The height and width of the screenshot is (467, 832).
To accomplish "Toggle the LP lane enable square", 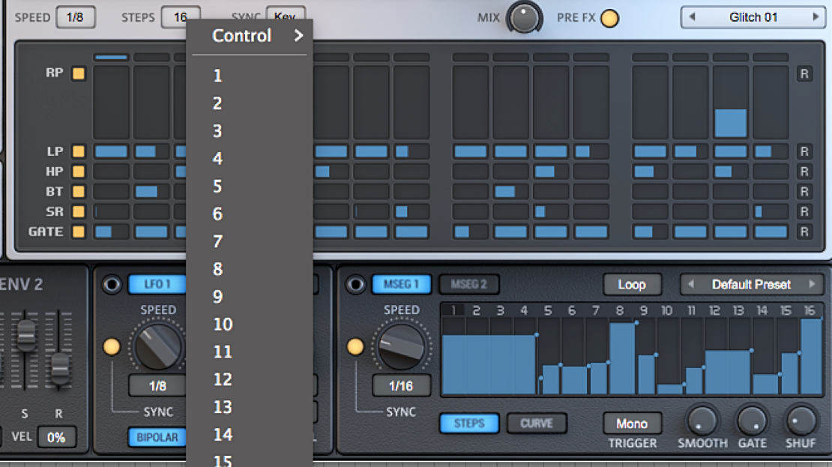I will (x=79, y=151).
